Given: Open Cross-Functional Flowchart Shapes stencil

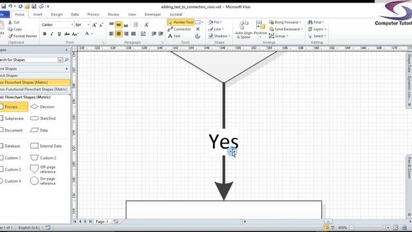Looking at the screenshot, I should (34, 90).
